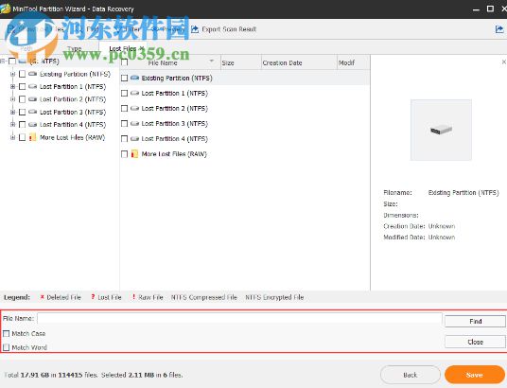This screenshot has width=507, height=388.
Task: Click Lost Partition 2 drive icon in file list
Action: pos(135,109)
